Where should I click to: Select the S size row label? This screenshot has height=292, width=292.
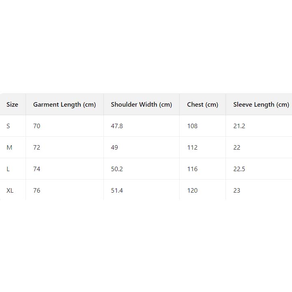coord(8,126)
